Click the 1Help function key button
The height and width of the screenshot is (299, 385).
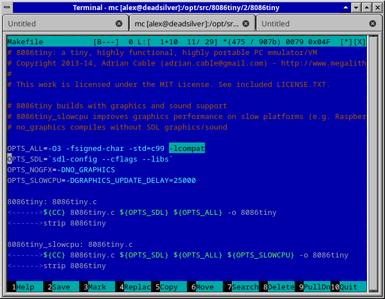coord(25,287)
